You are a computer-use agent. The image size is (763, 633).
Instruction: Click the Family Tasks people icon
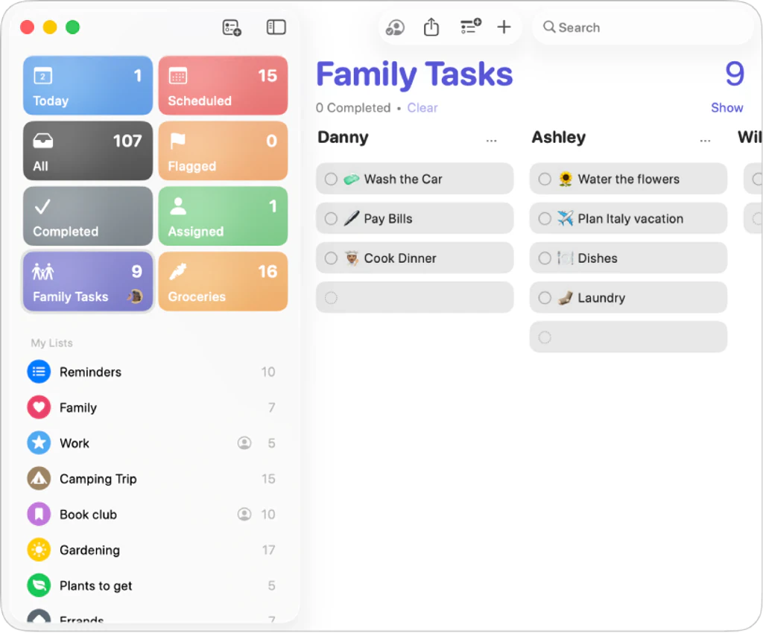point(42,272)
